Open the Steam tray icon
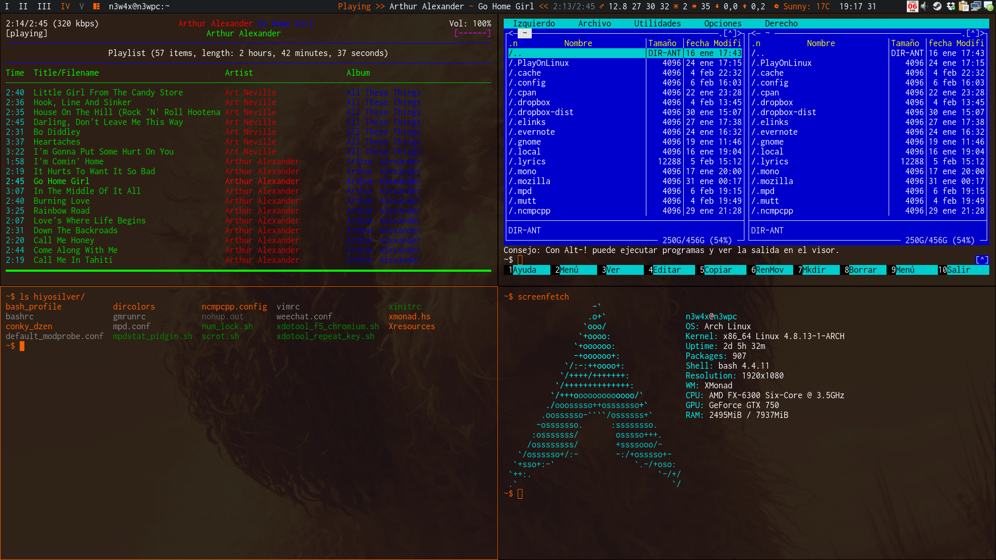 [x=937, y=6]
